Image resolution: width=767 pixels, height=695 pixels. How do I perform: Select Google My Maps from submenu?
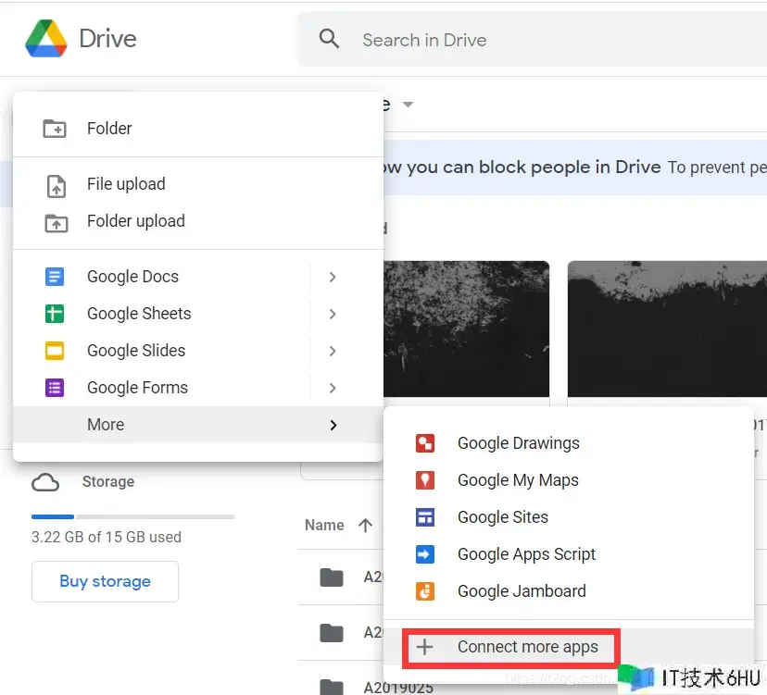569,480
